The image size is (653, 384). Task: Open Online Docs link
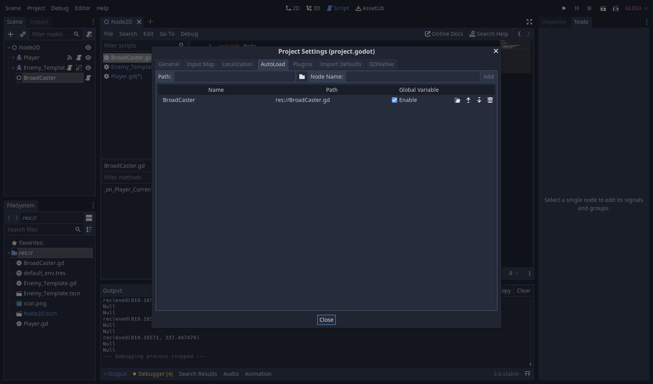[x=444, y=34]
